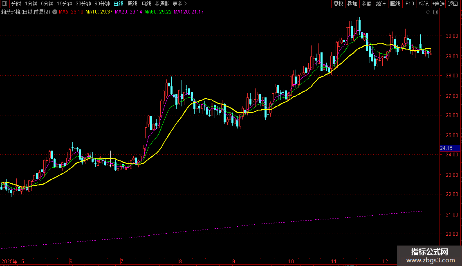This screenshot has height=266, width=462.
Task: Expand the 更多 periods menu
Action: click(x=179, y=4)
